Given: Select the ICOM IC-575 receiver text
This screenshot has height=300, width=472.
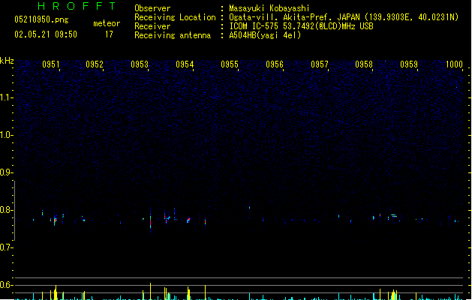Looking at the screenshot, I should coord(302,26).
